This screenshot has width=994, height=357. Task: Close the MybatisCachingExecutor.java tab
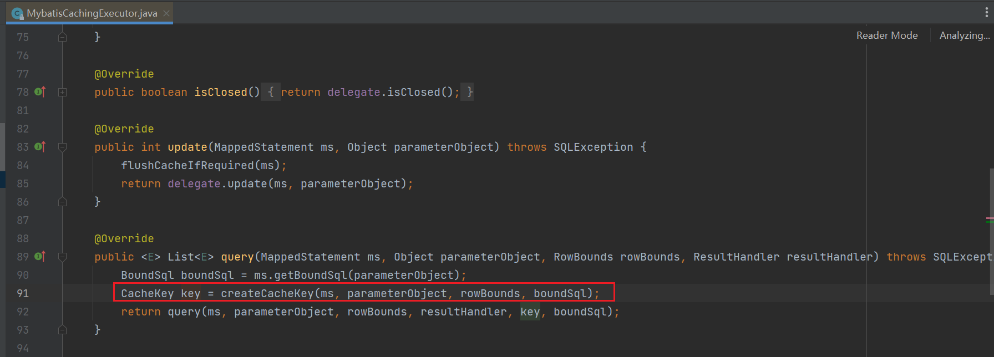pos(166,13)
